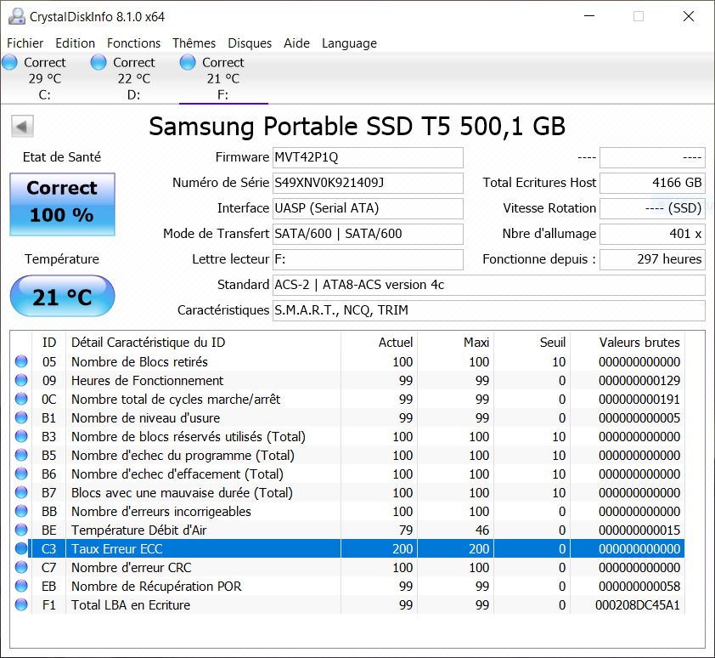Click raw value 000208DC45A1 in F1 row
Screen dimensions: 715x658
click(638, 605)
